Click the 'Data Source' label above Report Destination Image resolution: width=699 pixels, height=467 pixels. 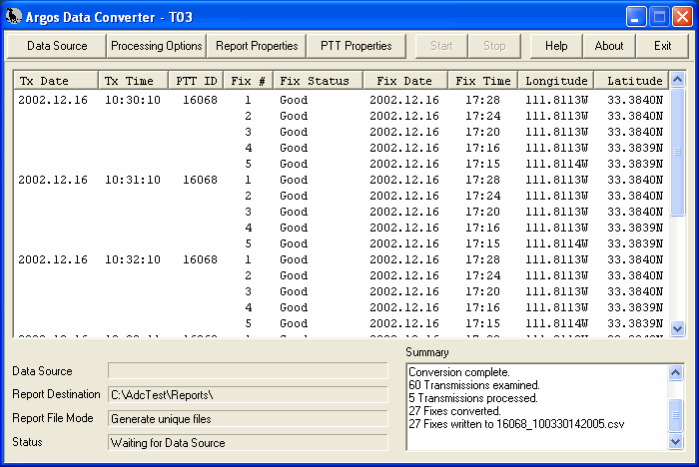click(x=42, y=371)
